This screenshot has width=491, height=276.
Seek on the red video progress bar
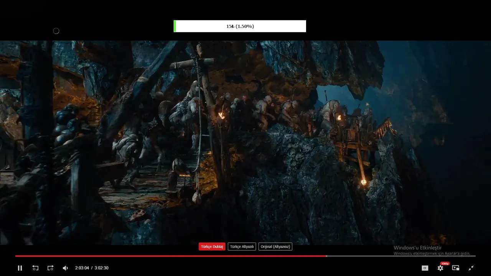click(245, 256)
